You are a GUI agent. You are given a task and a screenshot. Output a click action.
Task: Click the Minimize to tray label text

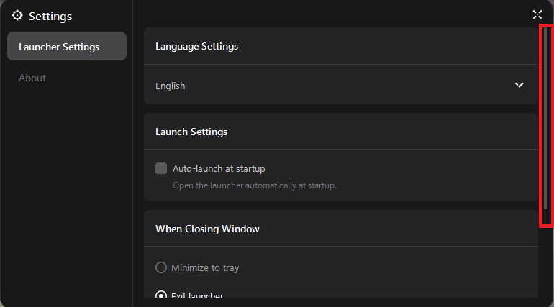tap(205, 267)
